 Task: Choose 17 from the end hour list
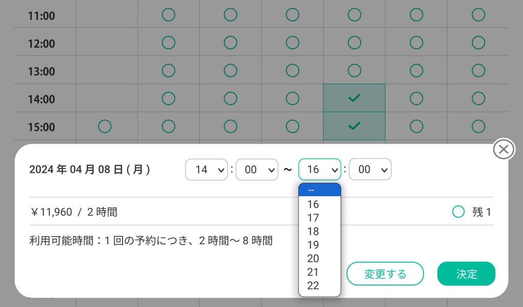click(x=313, y=218)
